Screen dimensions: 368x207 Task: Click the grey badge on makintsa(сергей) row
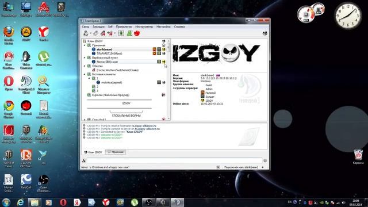coord(159,82)
